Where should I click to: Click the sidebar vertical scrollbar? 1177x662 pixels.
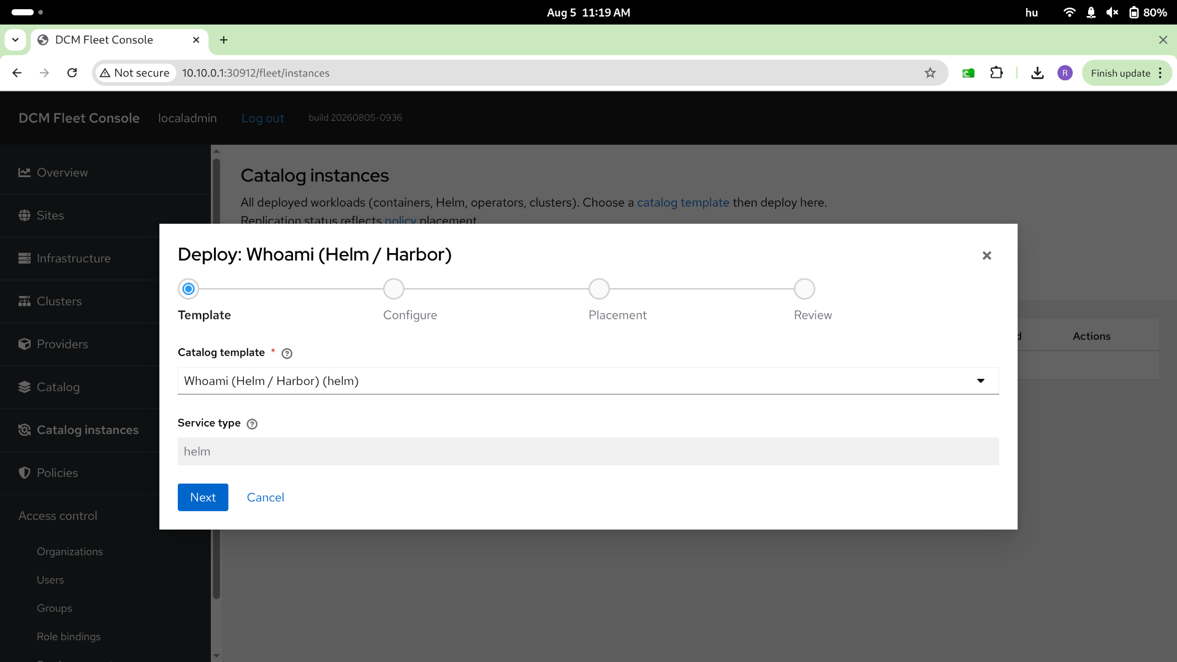click(x=216, y=379)
